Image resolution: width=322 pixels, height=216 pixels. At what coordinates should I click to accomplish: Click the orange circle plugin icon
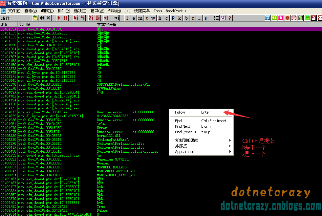pyautogui.click(x=288, y=18)
